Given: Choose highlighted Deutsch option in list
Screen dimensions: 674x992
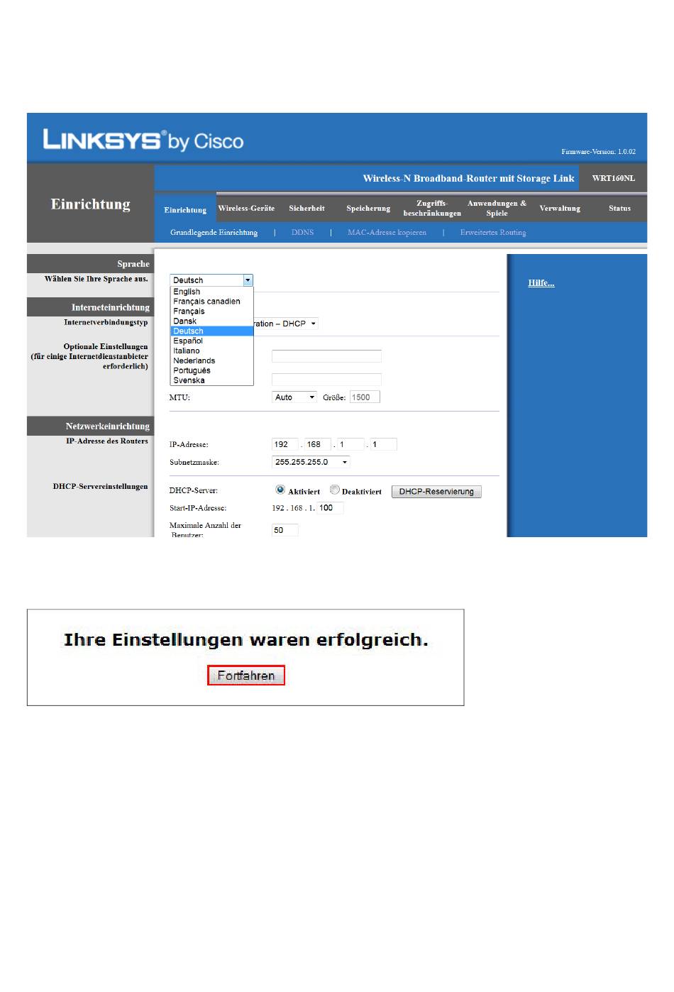Looking at the screenshot, I should point(212,331).
